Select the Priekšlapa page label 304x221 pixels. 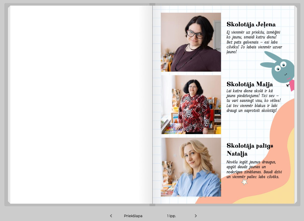point(133,216)
